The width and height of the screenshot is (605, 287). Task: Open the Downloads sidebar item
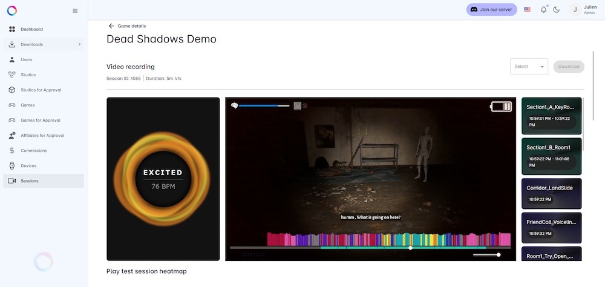44,44
